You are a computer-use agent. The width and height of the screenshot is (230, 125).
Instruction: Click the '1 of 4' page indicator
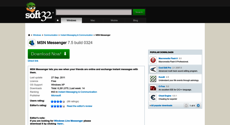[192, 105]
